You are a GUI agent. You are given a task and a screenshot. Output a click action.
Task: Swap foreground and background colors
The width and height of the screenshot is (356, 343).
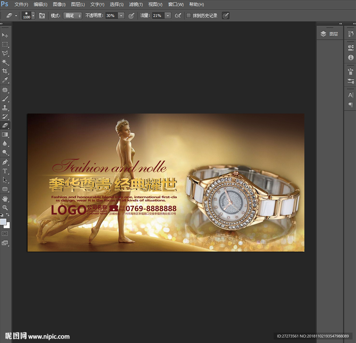click(x=8, y=214)
